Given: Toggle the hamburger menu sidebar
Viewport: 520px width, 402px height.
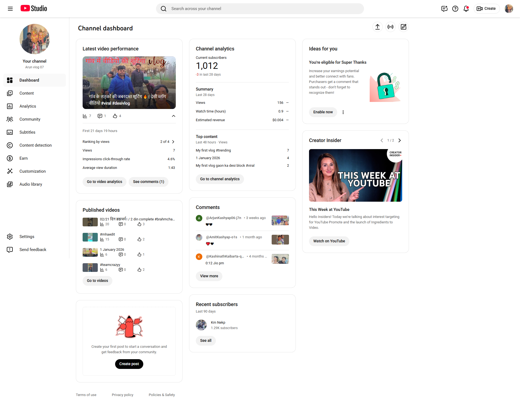Looking at the screenshot, I should 10,9.
